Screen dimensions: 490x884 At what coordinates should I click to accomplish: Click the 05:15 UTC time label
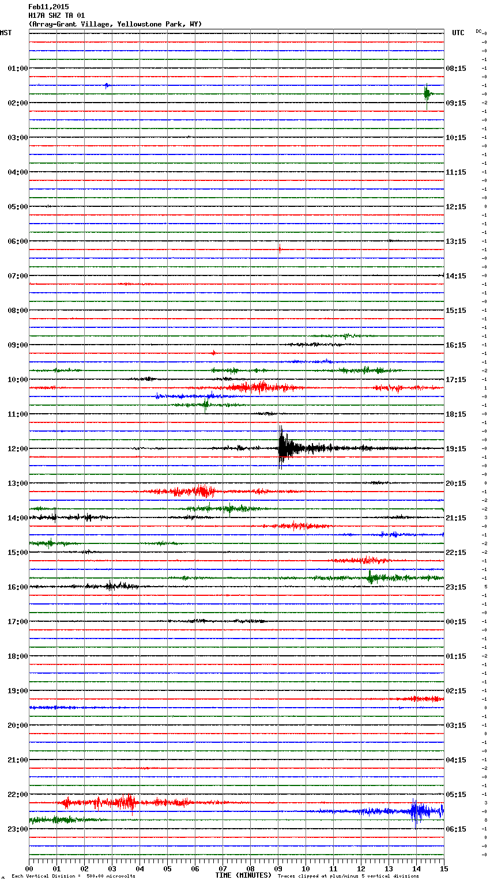pos(456,795)
